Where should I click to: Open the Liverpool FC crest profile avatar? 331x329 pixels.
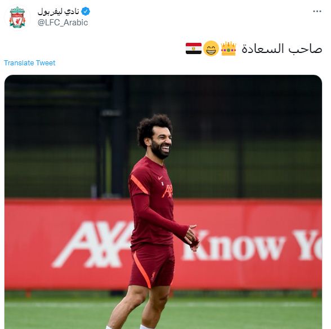[17, 17]
